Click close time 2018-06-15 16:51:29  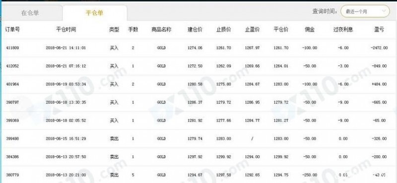(66, 139)
